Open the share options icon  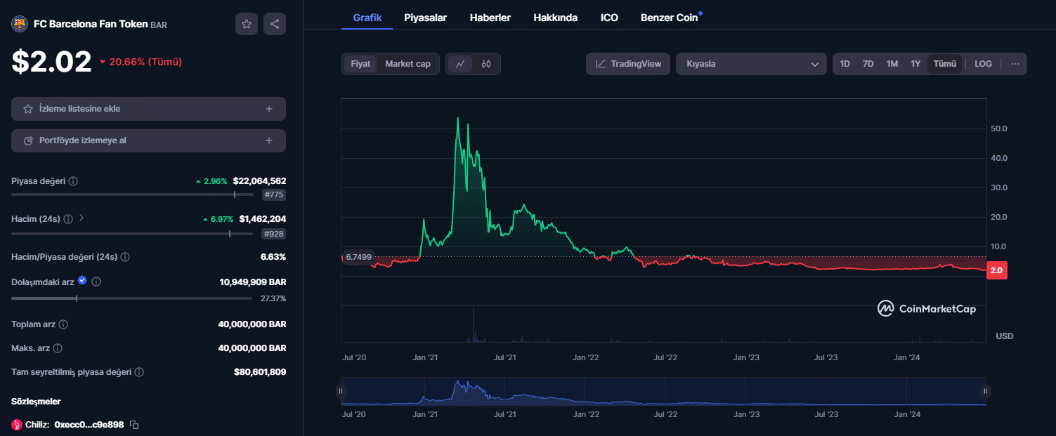(275, 24)
